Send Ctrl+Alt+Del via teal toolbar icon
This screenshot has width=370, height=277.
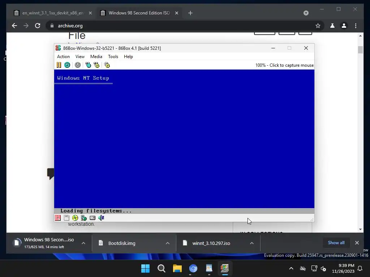[88, 65]
